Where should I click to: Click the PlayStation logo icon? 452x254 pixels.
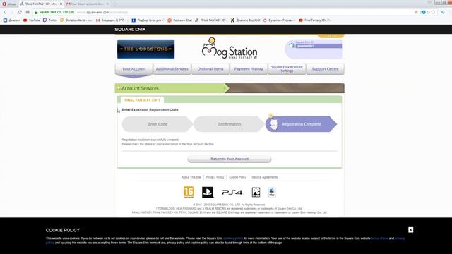tap(208, 192)
